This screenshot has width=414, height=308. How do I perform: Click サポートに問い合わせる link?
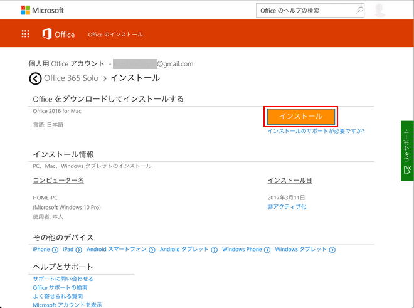pyautogui.click(x=63, y=279)
